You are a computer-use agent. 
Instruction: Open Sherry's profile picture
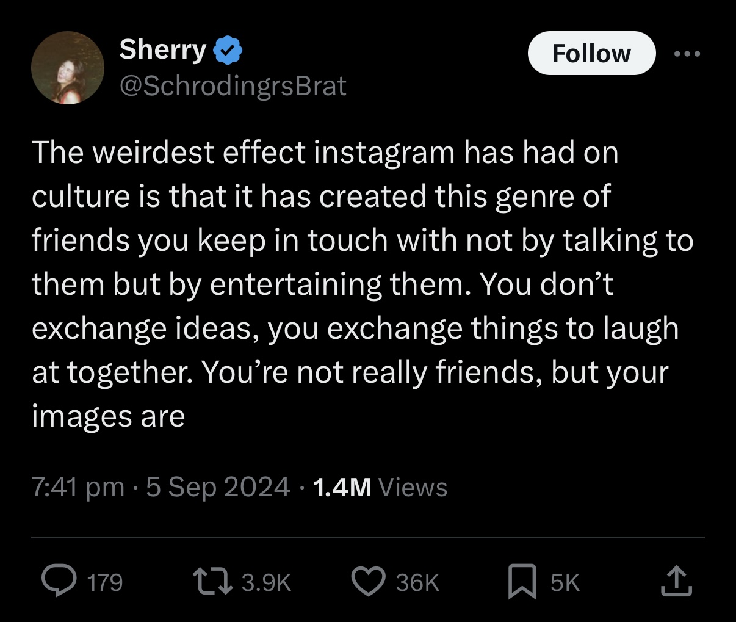[x=68, y=68]
